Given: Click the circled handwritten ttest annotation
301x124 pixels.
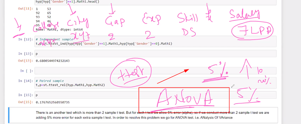Looking at the screenshot, I should pyautogui.click(x=131, y=73).
